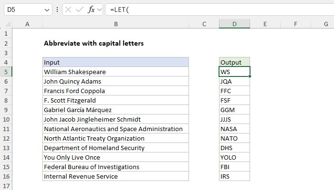The image size is (334, 190).
Task: Select output cell 'FSF'
Action: point(234,100)
